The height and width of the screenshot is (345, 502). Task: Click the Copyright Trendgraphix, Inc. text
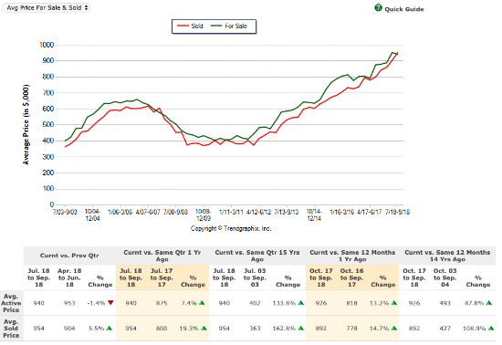coord(231,228)
